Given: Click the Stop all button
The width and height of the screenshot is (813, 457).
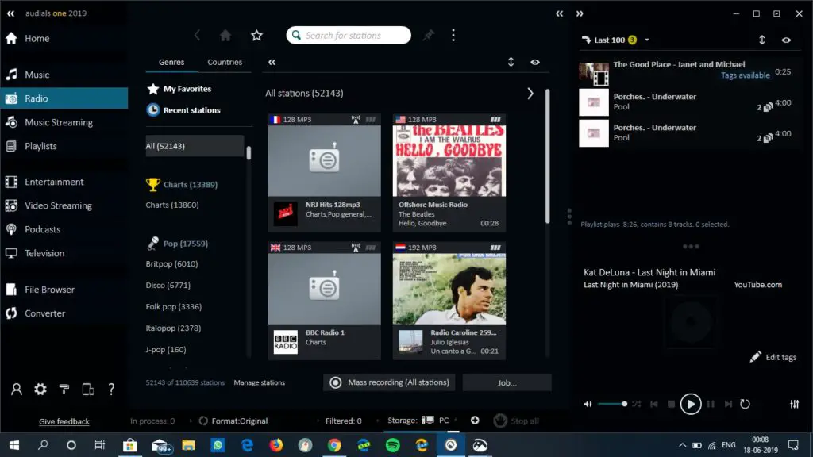Looking at the screenshot, I should (x=516, y=421).
